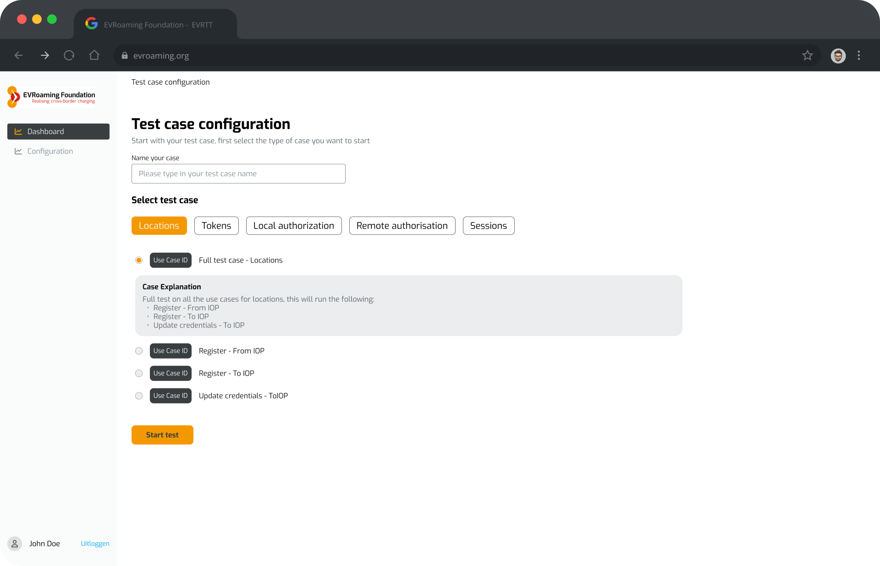Screen dimensions: 880x566
Task: Click the test case name input field
Action: pos(238,174)
